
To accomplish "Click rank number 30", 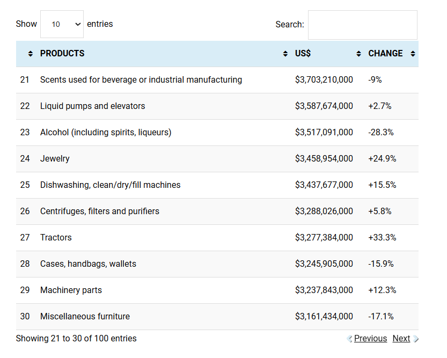I will point(25,316).
